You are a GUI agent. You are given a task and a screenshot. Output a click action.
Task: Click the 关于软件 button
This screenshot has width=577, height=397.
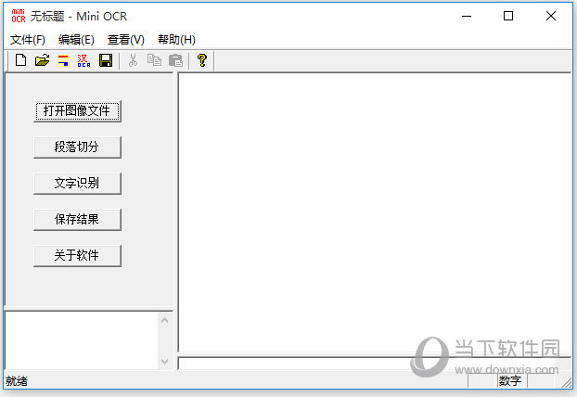pos(77,256)
